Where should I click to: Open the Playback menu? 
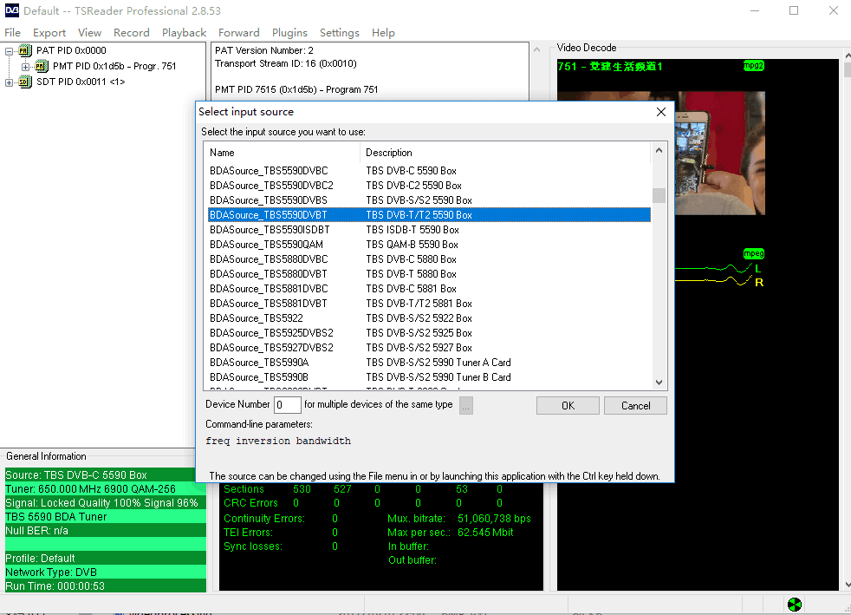(184, 33)
